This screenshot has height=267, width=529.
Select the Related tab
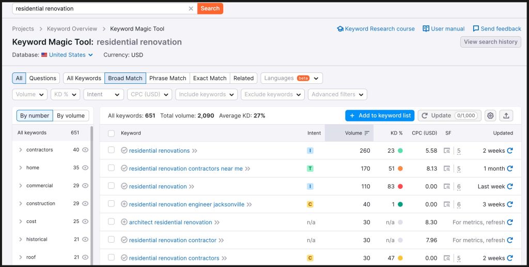point(244,78)
